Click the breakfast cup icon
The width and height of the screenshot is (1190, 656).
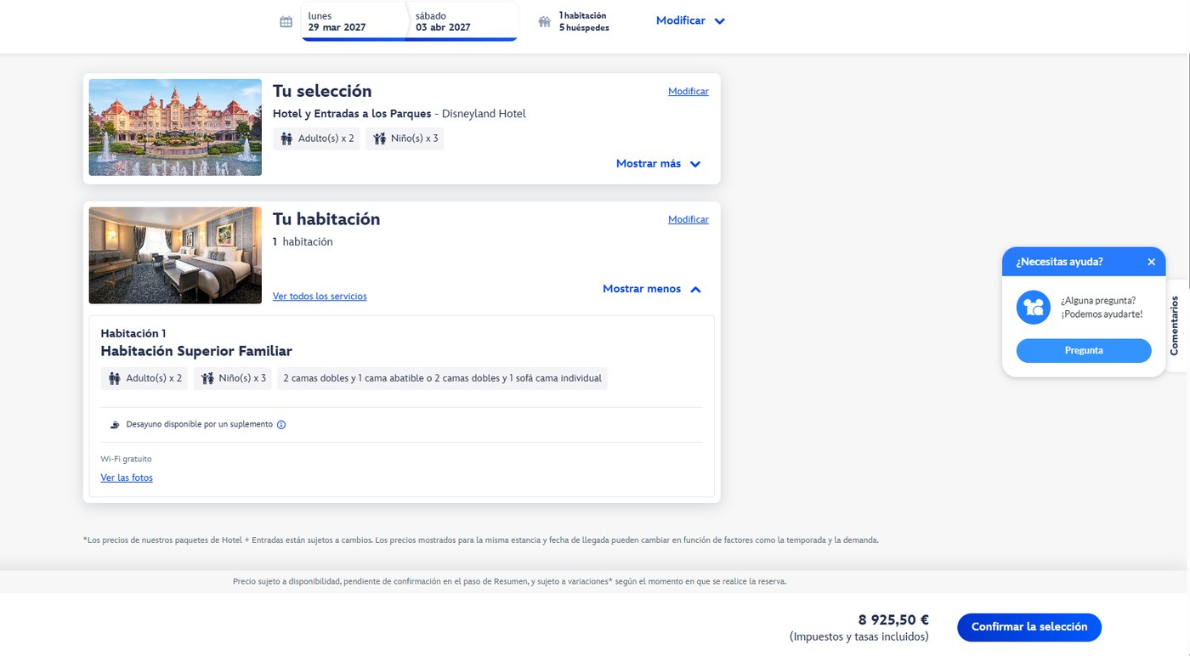(x=115, y=424)
